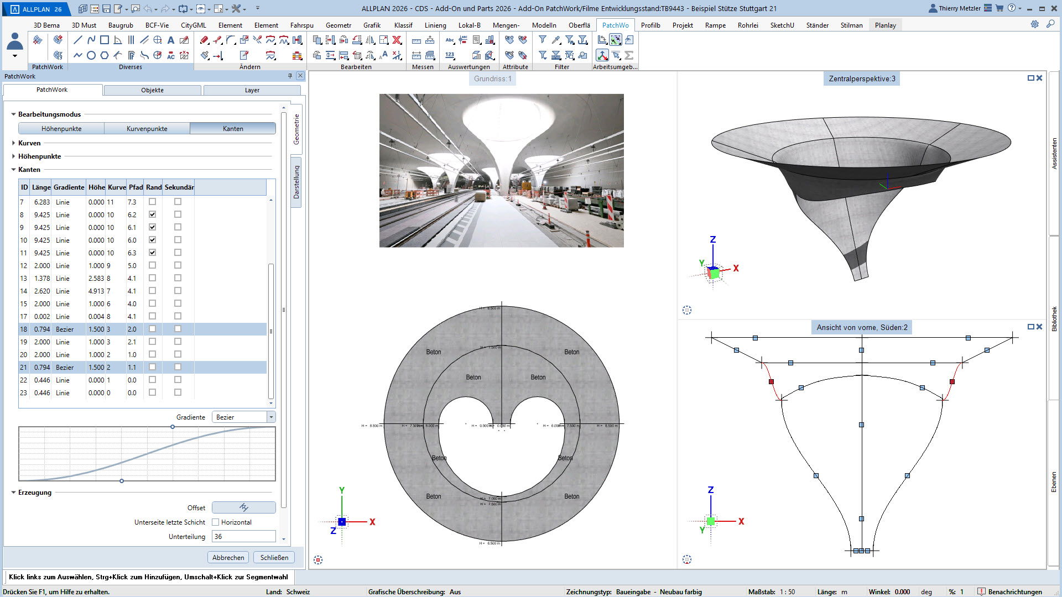Select the Circle drawing tool
The width and height of the screenshot is (1062, 597).
91,55
